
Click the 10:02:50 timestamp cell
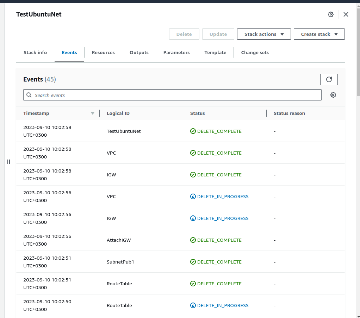[x=47, y=305]
